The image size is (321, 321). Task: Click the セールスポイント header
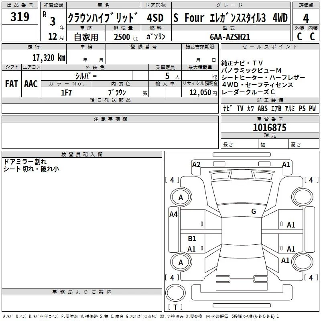tap(270, 47)
